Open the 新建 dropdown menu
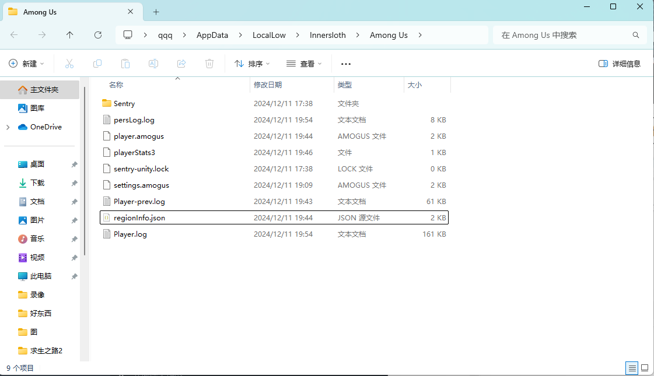The height and width of the screenshot is (376, 654). [x=26, y=64]
